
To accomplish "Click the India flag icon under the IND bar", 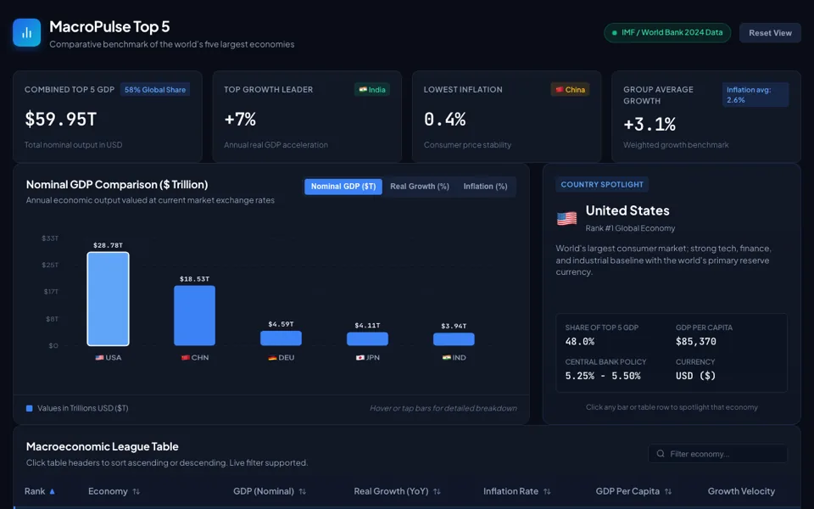I will click(x=447, y=358).
